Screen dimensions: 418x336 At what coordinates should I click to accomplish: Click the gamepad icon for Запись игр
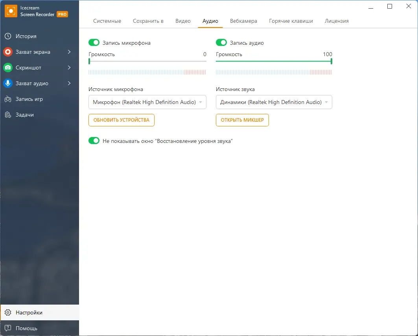pos(8,99)
